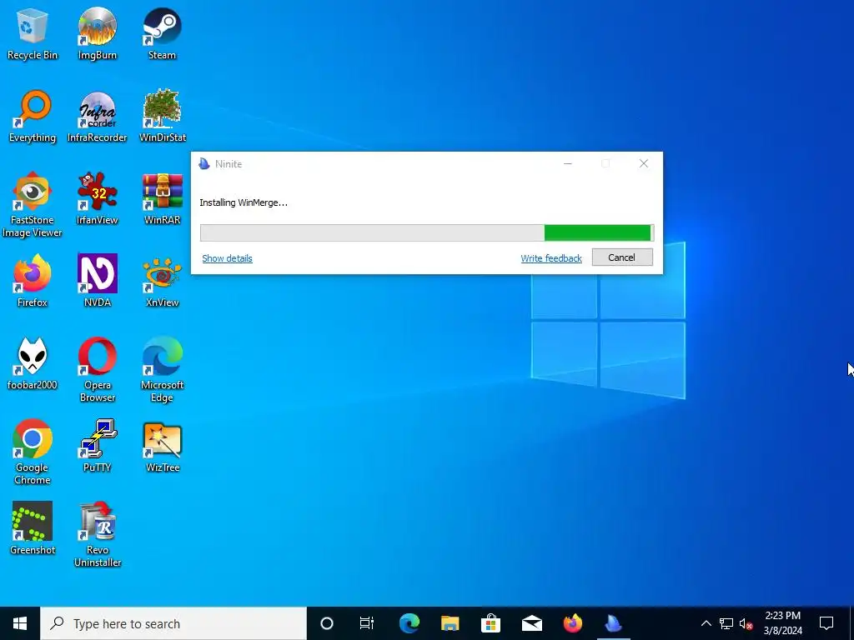Open the Mail app from taskbar
854x640 pixels.
pyautogui.click(x=531, y=623)
